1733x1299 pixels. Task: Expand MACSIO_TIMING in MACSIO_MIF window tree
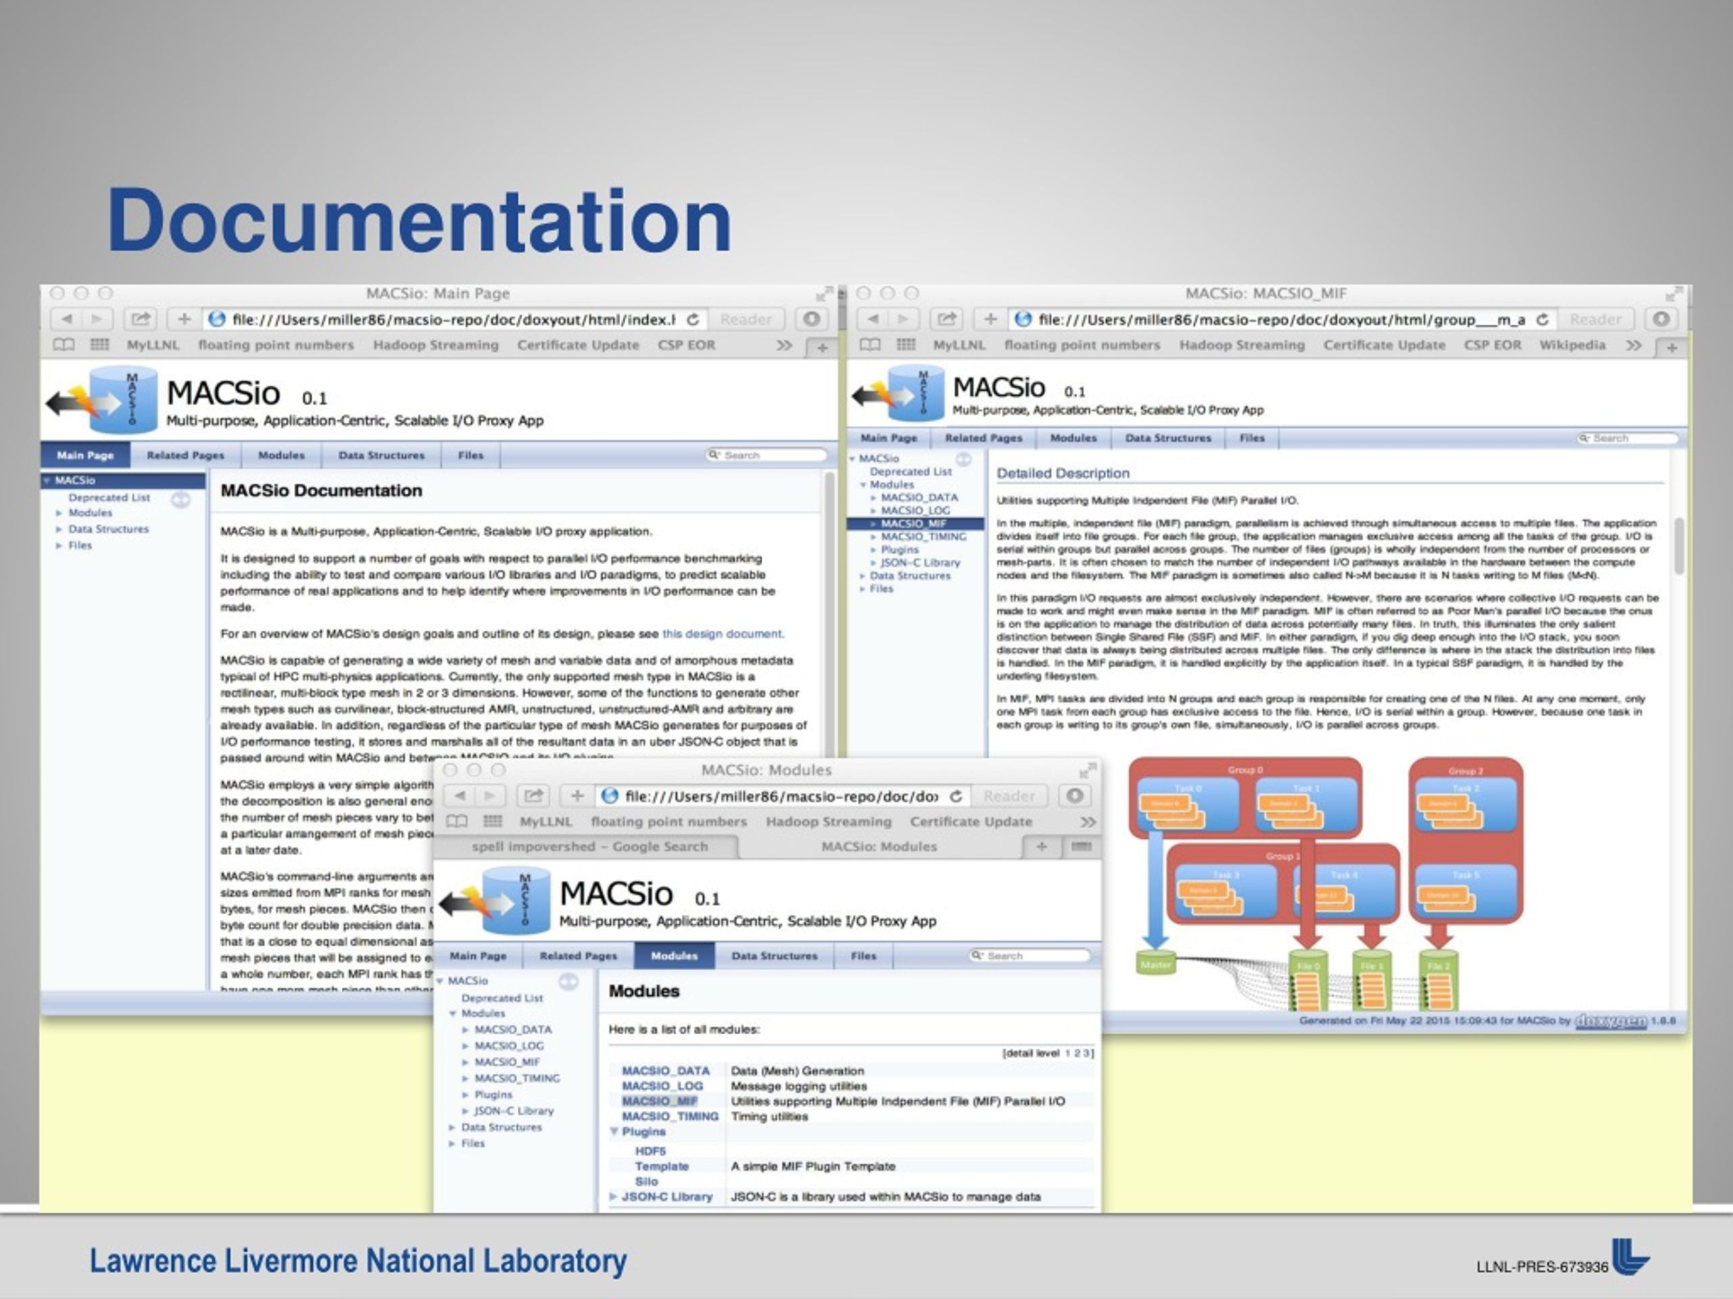pos(873,537)
